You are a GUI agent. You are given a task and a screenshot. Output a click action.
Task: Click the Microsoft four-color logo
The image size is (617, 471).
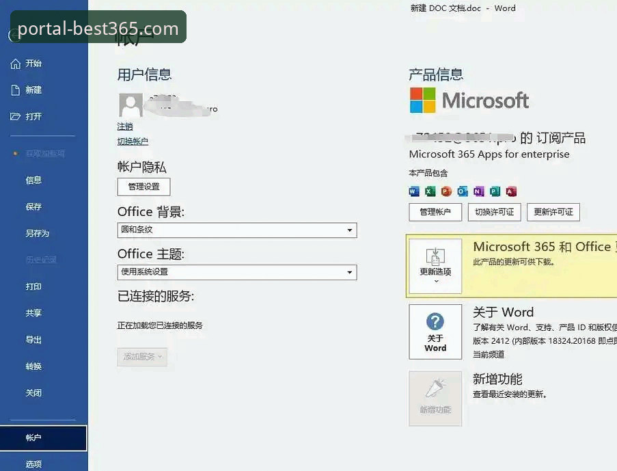click(x=423, y=100)
